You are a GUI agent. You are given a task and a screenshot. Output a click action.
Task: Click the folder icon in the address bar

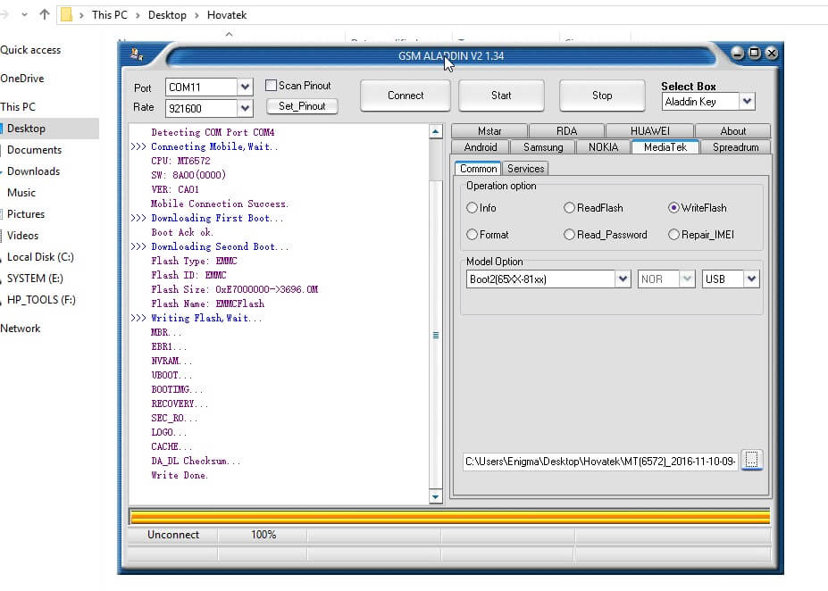click(x=66, y=15)
